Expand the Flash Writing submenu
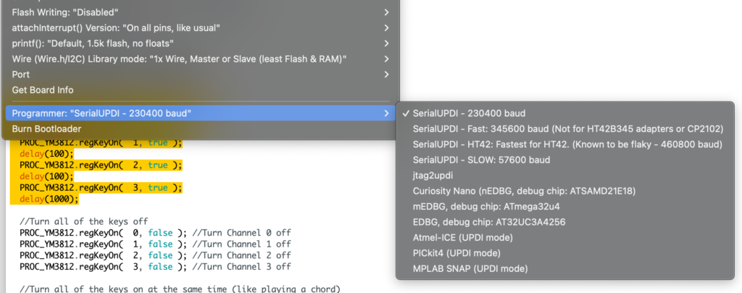Viewport: 742px width, 293px height. (x=201, y=12)
